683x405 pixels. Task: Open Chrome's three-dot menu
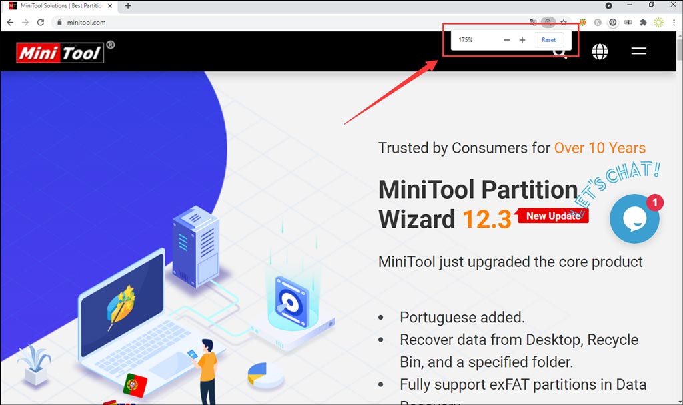click(675, 22)
